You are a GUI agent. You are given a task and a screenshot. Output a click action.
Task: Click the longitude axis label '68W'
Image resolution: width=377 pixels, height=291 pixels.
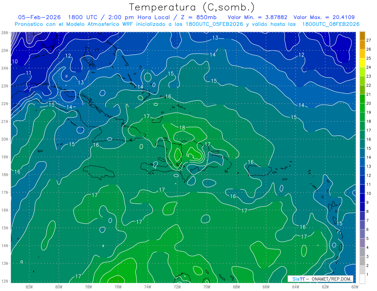click(236, 287)
